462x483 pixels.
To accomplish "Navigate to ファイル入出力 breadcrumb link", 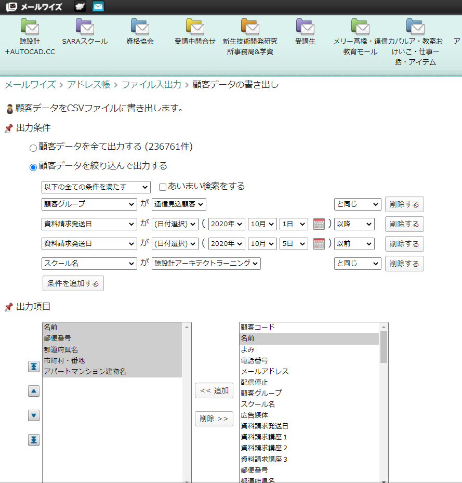I will click(151, 84).
